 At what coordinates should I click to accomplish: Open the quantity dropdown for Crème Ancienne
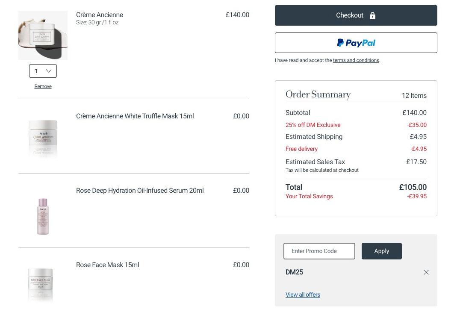click(43, 71)
